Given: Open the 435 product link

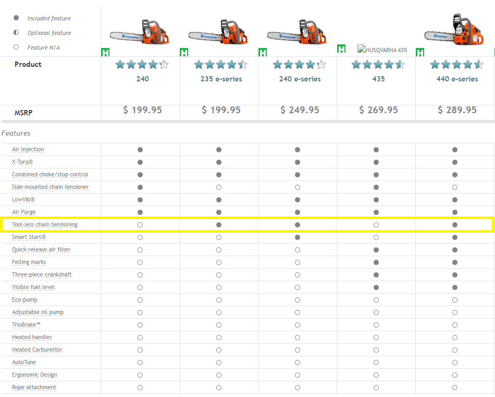Looking at the screenshot, I should [x=378, y=79].
